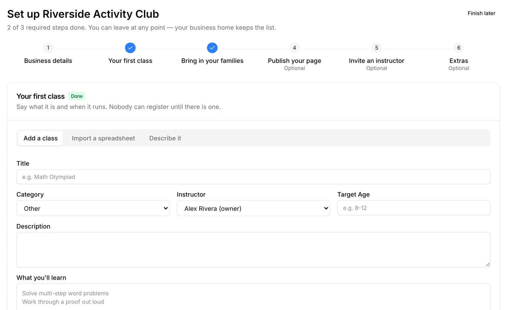This screenshot has width=507, height=310.
Task: Click the Set up Riverside Activity Club heading
Action: 83,14
